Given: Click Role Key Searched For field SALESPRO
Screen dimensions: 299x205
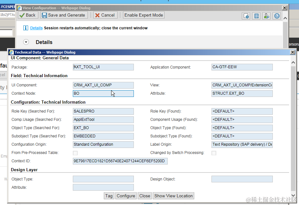Looking at the screenshot, I should tap(103, 111).
